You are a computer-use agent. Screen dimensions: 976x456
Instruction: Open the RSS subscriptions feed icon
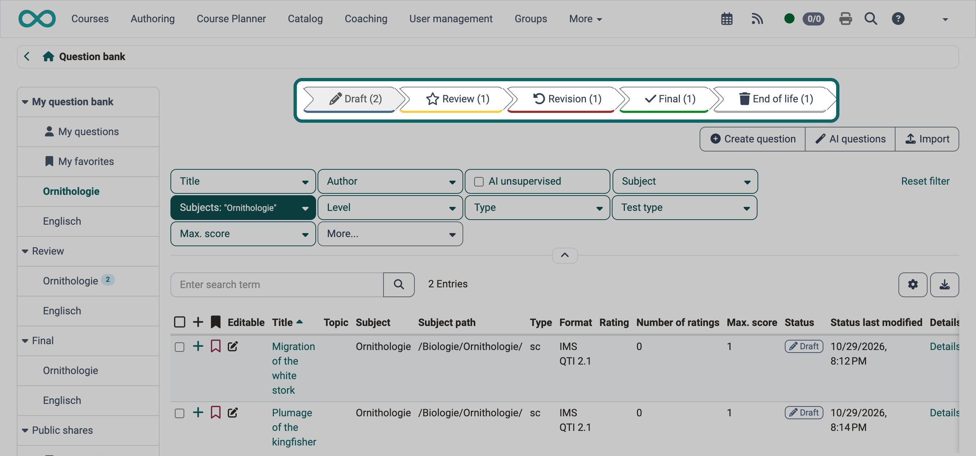tap(757, 19)
